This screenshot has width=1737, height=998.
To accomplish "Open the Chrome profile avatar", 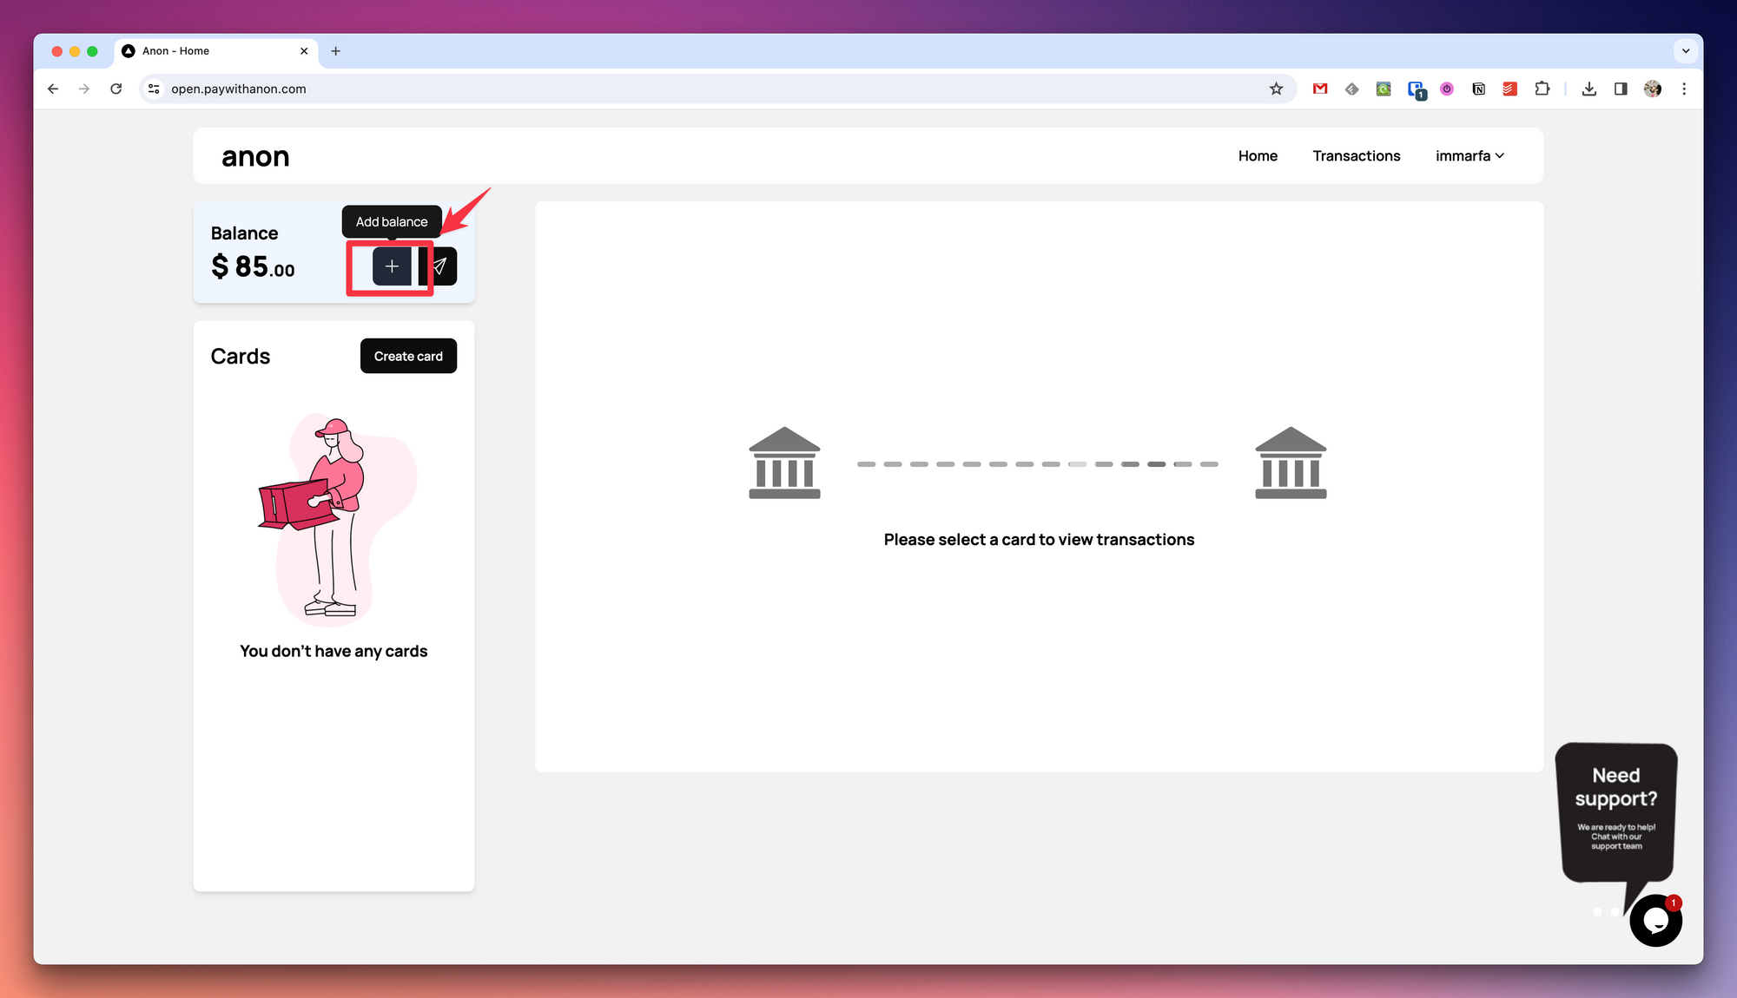I will point(1652,89).
